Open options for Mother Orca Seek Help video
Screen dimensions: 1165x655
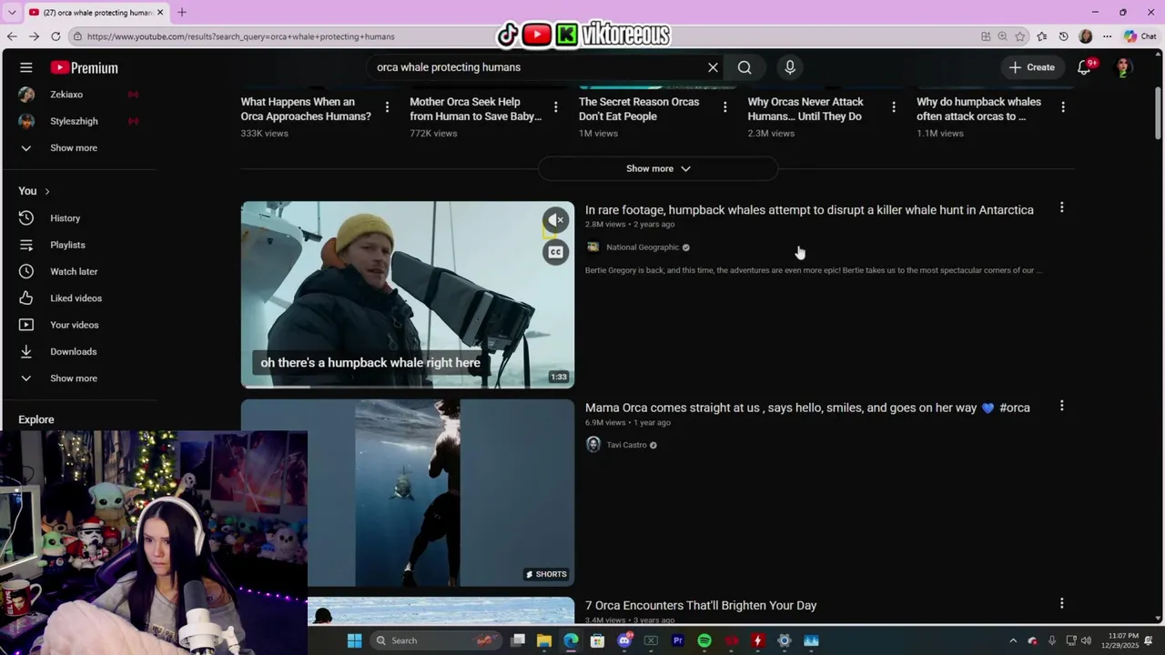556,107
